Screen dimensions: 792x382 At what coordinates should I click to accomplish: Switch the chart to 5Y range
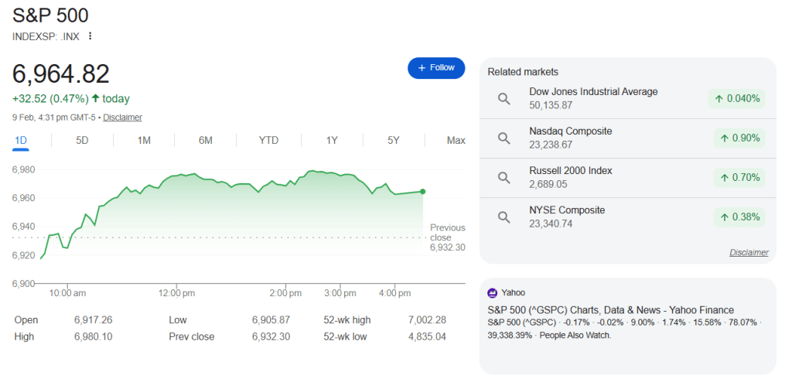click(394, 141)
